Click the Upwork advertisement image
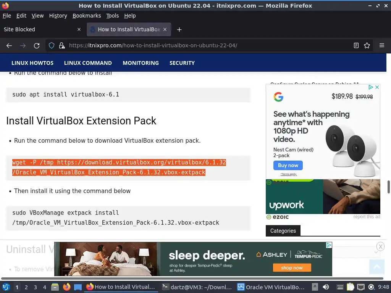The height and width of the screenshot is (293, 391). 323,196
